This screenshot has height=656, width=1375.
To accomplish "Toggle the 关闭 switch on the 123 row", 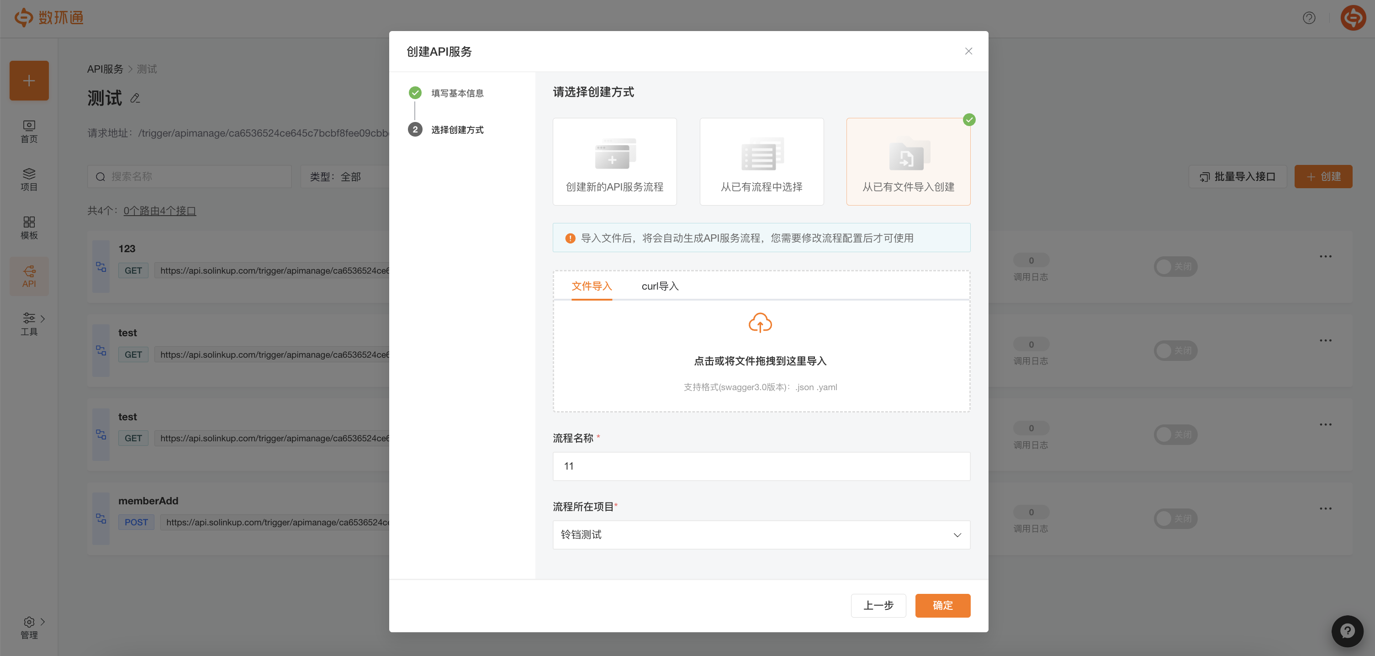I will coord(1175,266).
